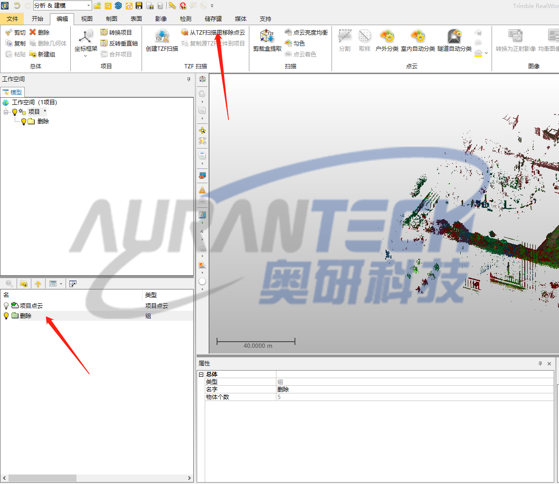559x484 pixels.
Task: Toggle lightbulb visibility of 项目 in tree
Action: pos(15,112)
